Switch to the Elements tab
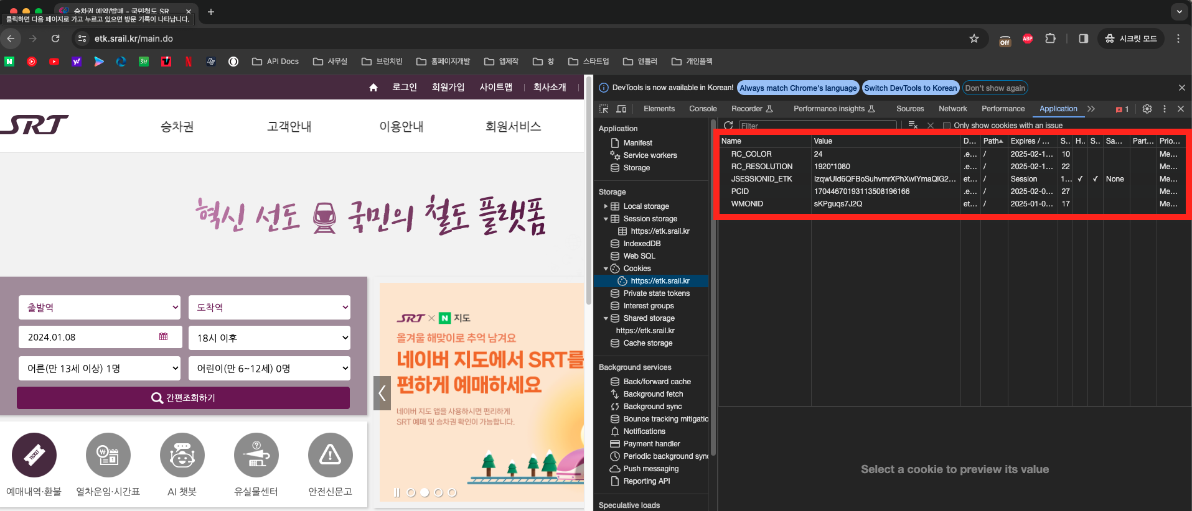 659,109
